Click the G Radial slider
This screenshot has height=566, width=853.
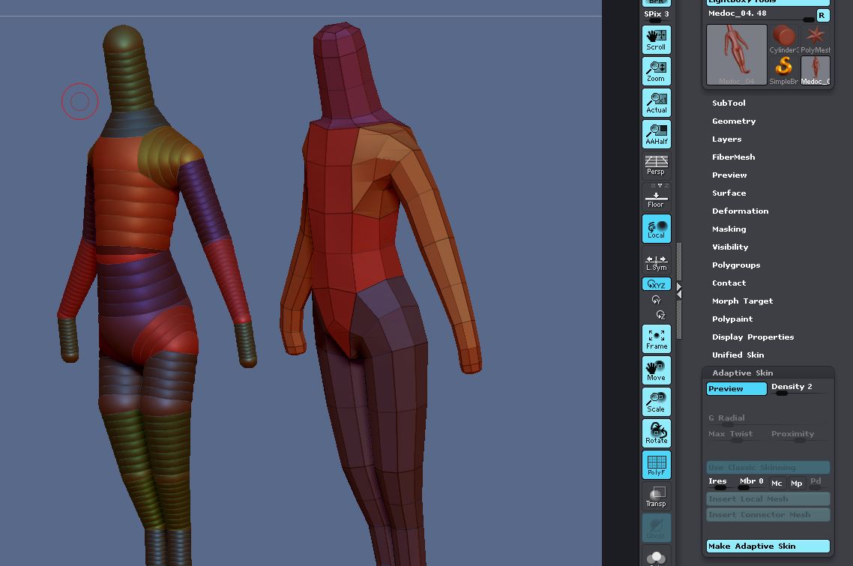click(x=768, y=419)
